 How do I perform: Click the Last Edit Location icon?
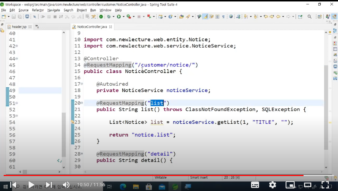coord(266,16)
